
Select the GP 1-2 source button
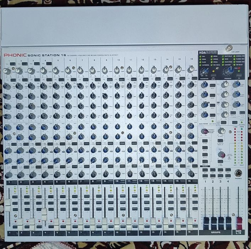click(x=205, y=148)
